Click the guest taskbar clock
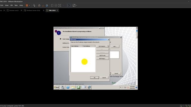The height and width of the screenshot is (107, 191). [x=132, y=87]
